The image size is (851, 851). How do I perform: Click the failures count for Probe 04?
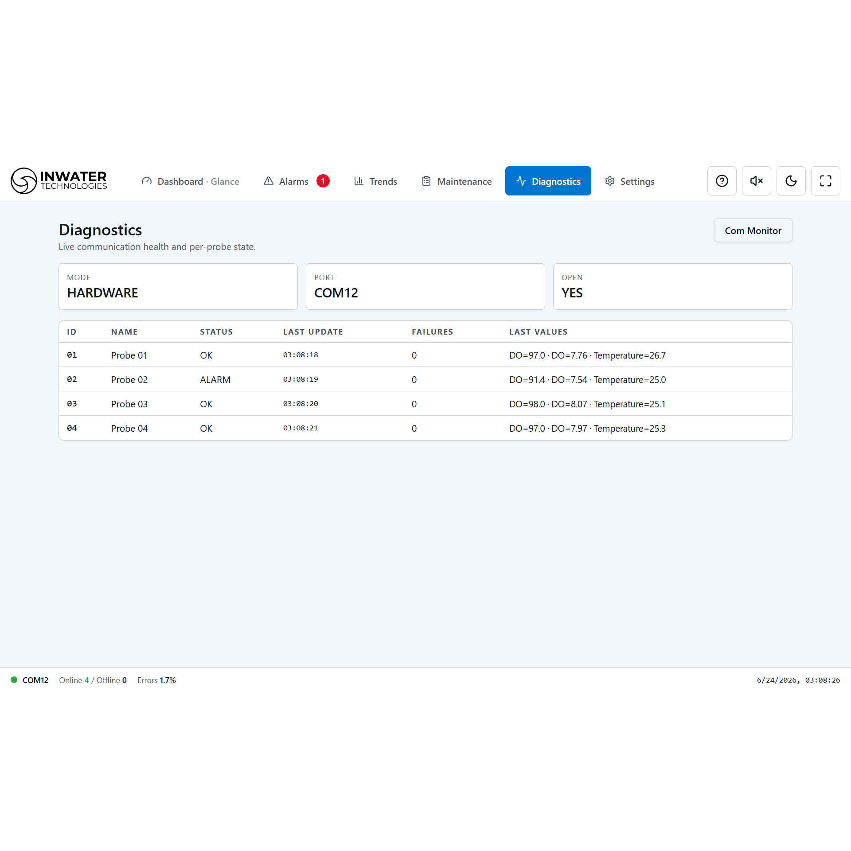(x=414, y=429)
